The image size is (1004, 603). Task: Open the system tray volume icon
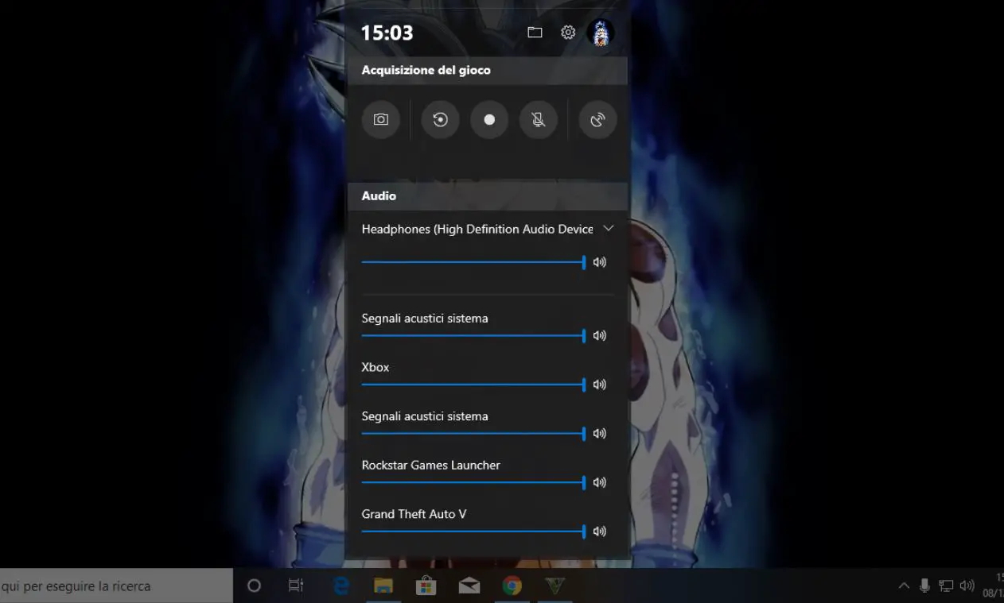coord(967,586)
